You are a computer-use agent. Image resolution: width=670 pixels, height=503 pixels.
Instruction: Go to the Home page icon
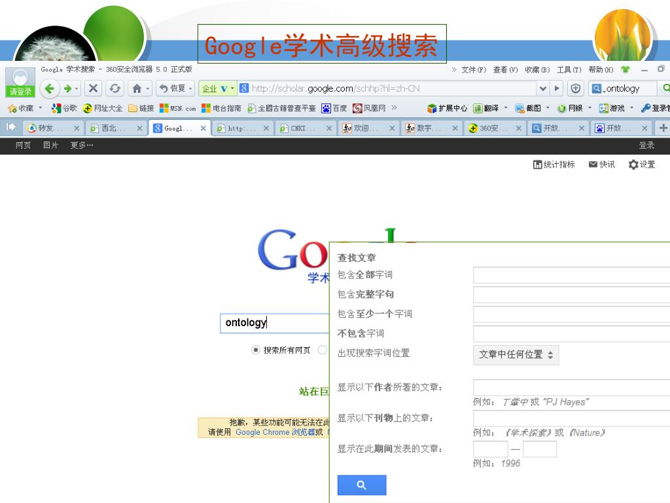tap(137, 88)
